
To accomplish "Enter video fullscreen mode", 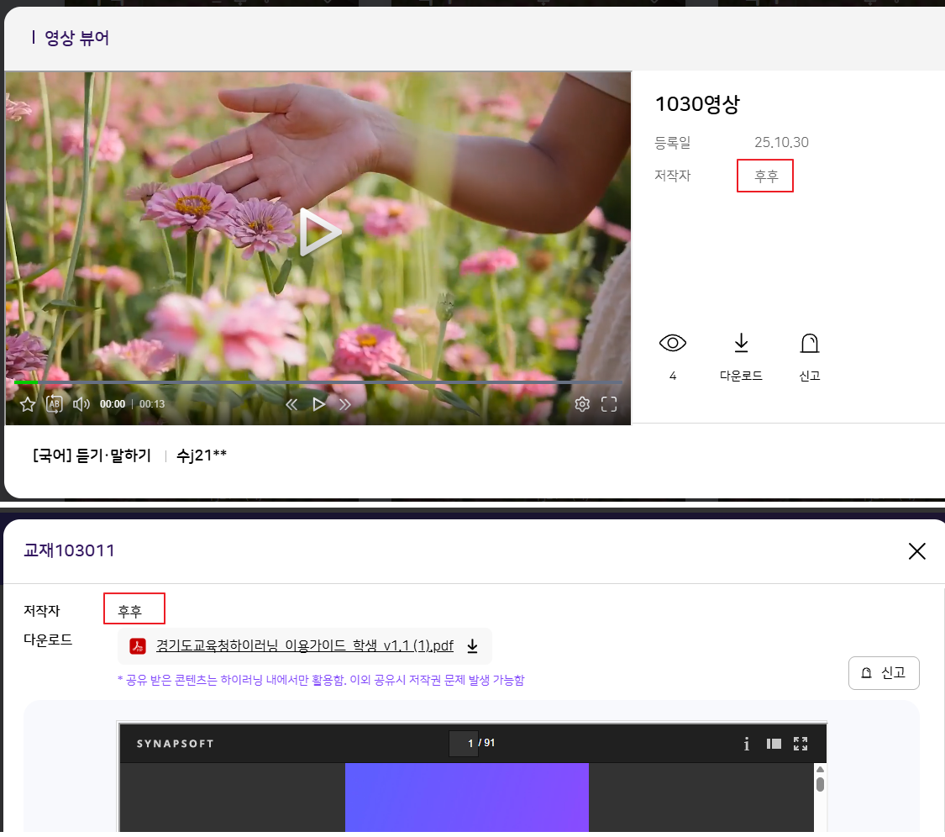I will (x=609, y=404).
